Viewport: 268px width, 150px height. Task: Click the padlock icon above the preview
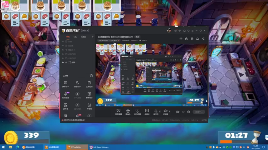186,39
